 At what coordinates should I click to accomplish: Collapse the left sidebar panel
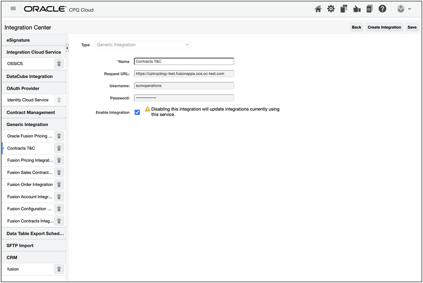tap(67, 48)
